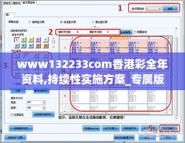Click network port number 16
185x143 pixels.
[46, 74]
